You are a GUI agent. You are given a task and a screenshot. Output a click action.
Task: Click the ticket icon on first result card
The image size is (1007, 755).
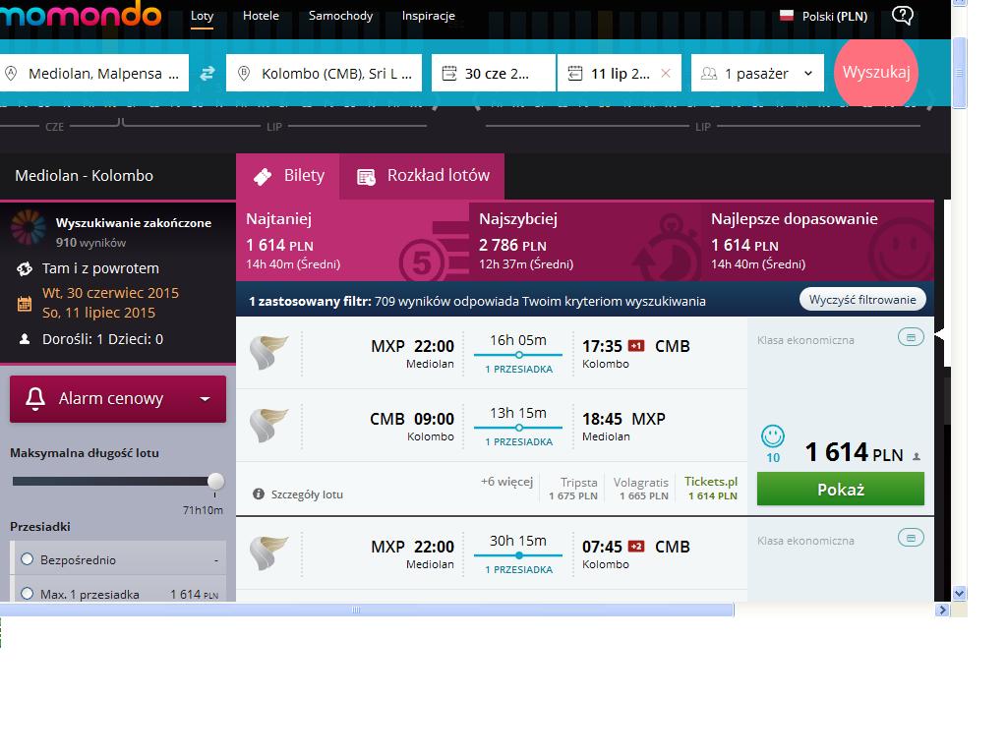pos(911,337)
